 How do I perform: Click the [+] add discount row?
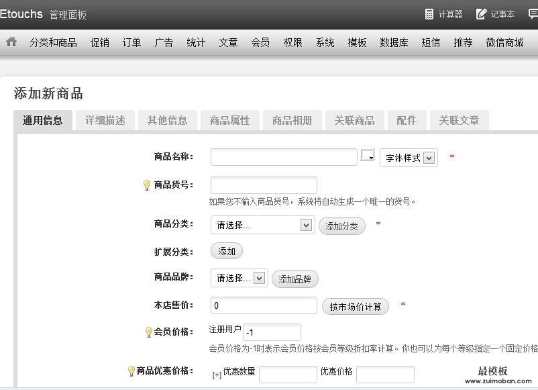(217, 375)
